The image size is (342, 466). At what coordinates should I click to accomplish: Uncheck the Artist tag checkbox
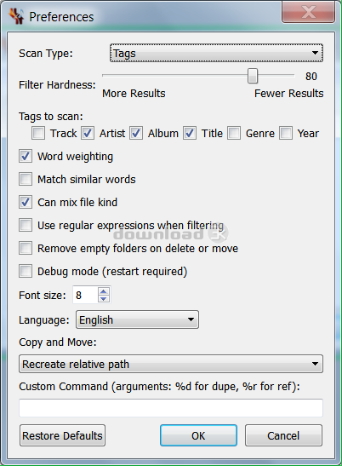[x=88, y=133]
